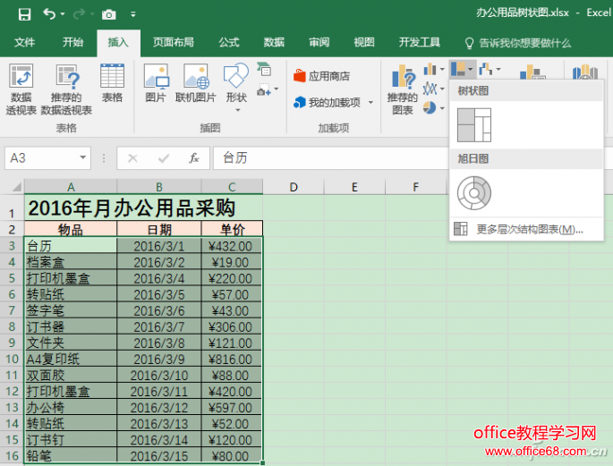Image resolution: width=613 pixels, height=466 pixels.
Task: Open the Name Box dropdown arrow
Action: 83,158
